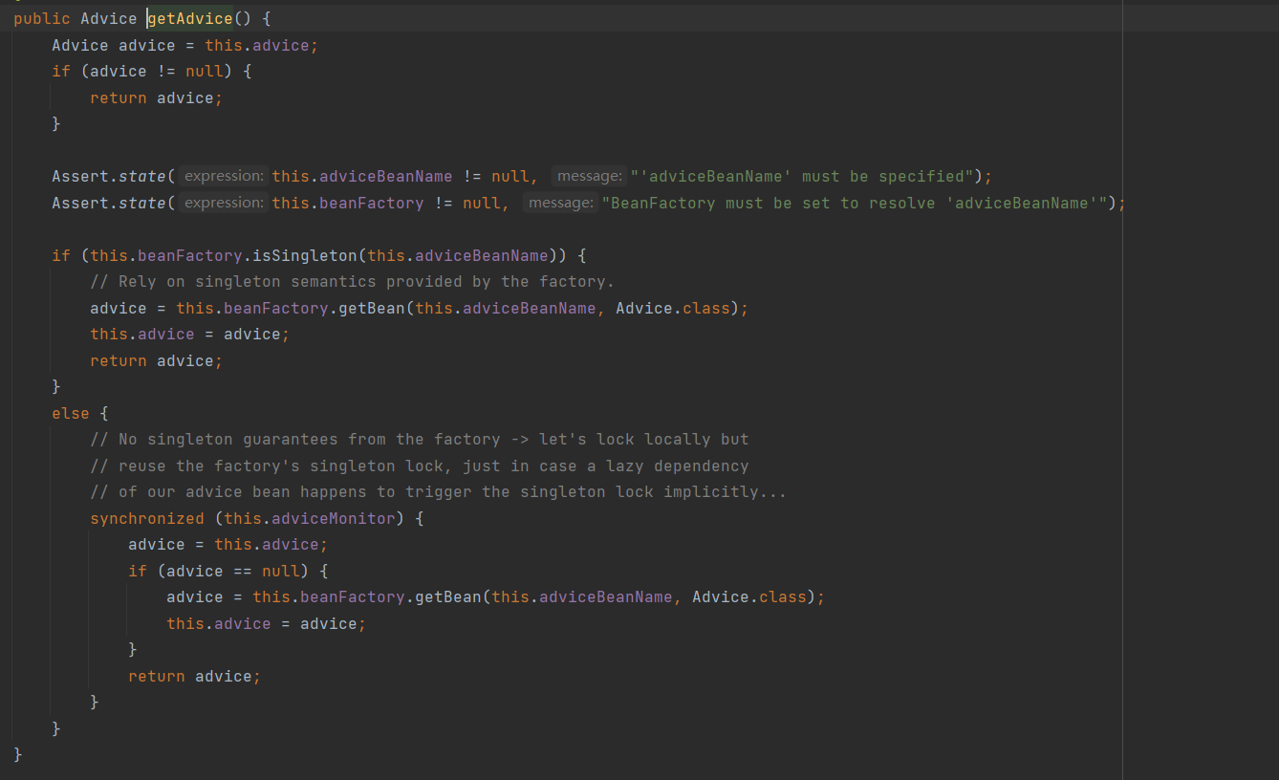Click the 'expression:' hint before this.beanFactory
Image resolution: width=1279 pixels, height=780 pixels.
pos(223,203)
